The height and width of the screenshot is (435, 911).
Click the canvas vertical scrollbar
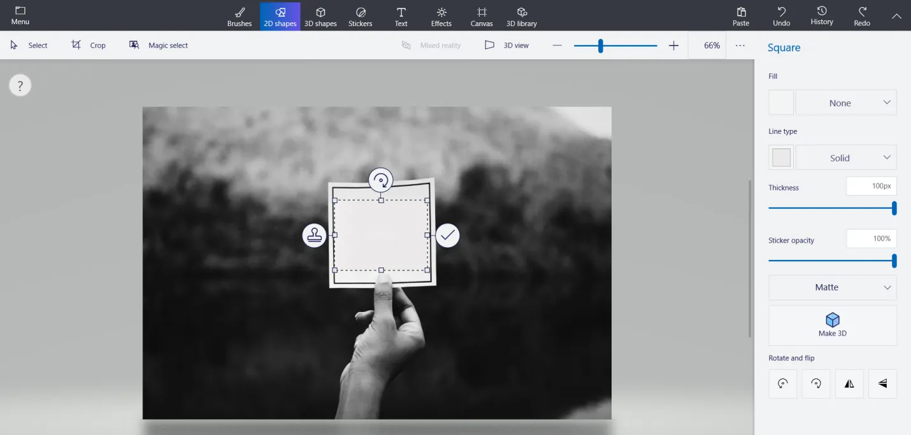click(x=750, y=258)
